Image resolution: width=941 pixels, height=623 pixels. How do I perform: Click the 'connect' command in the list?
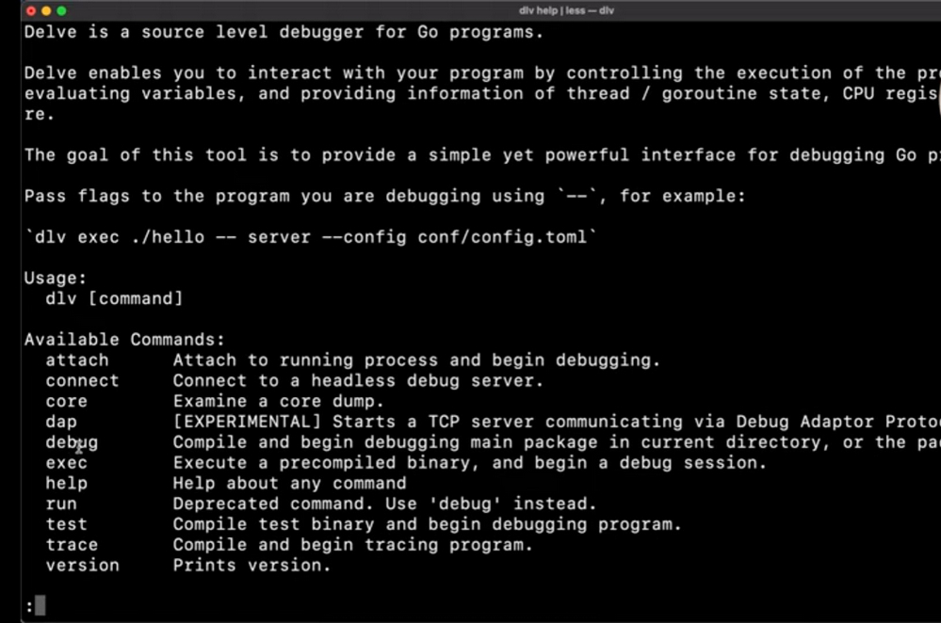tap(82, 381)
